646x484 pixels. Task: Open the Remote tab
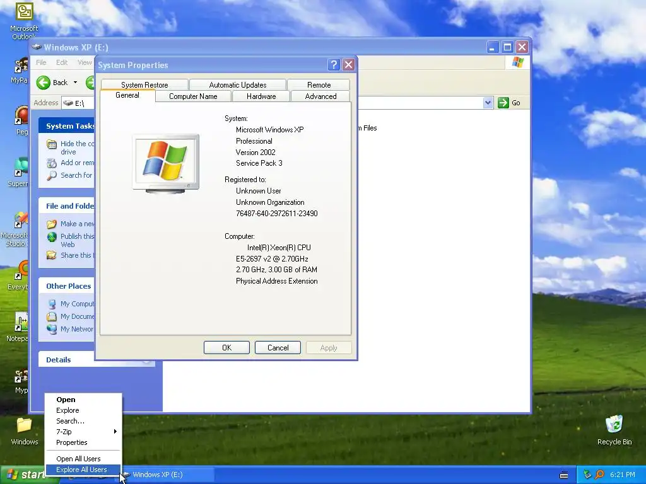[319, 85]
